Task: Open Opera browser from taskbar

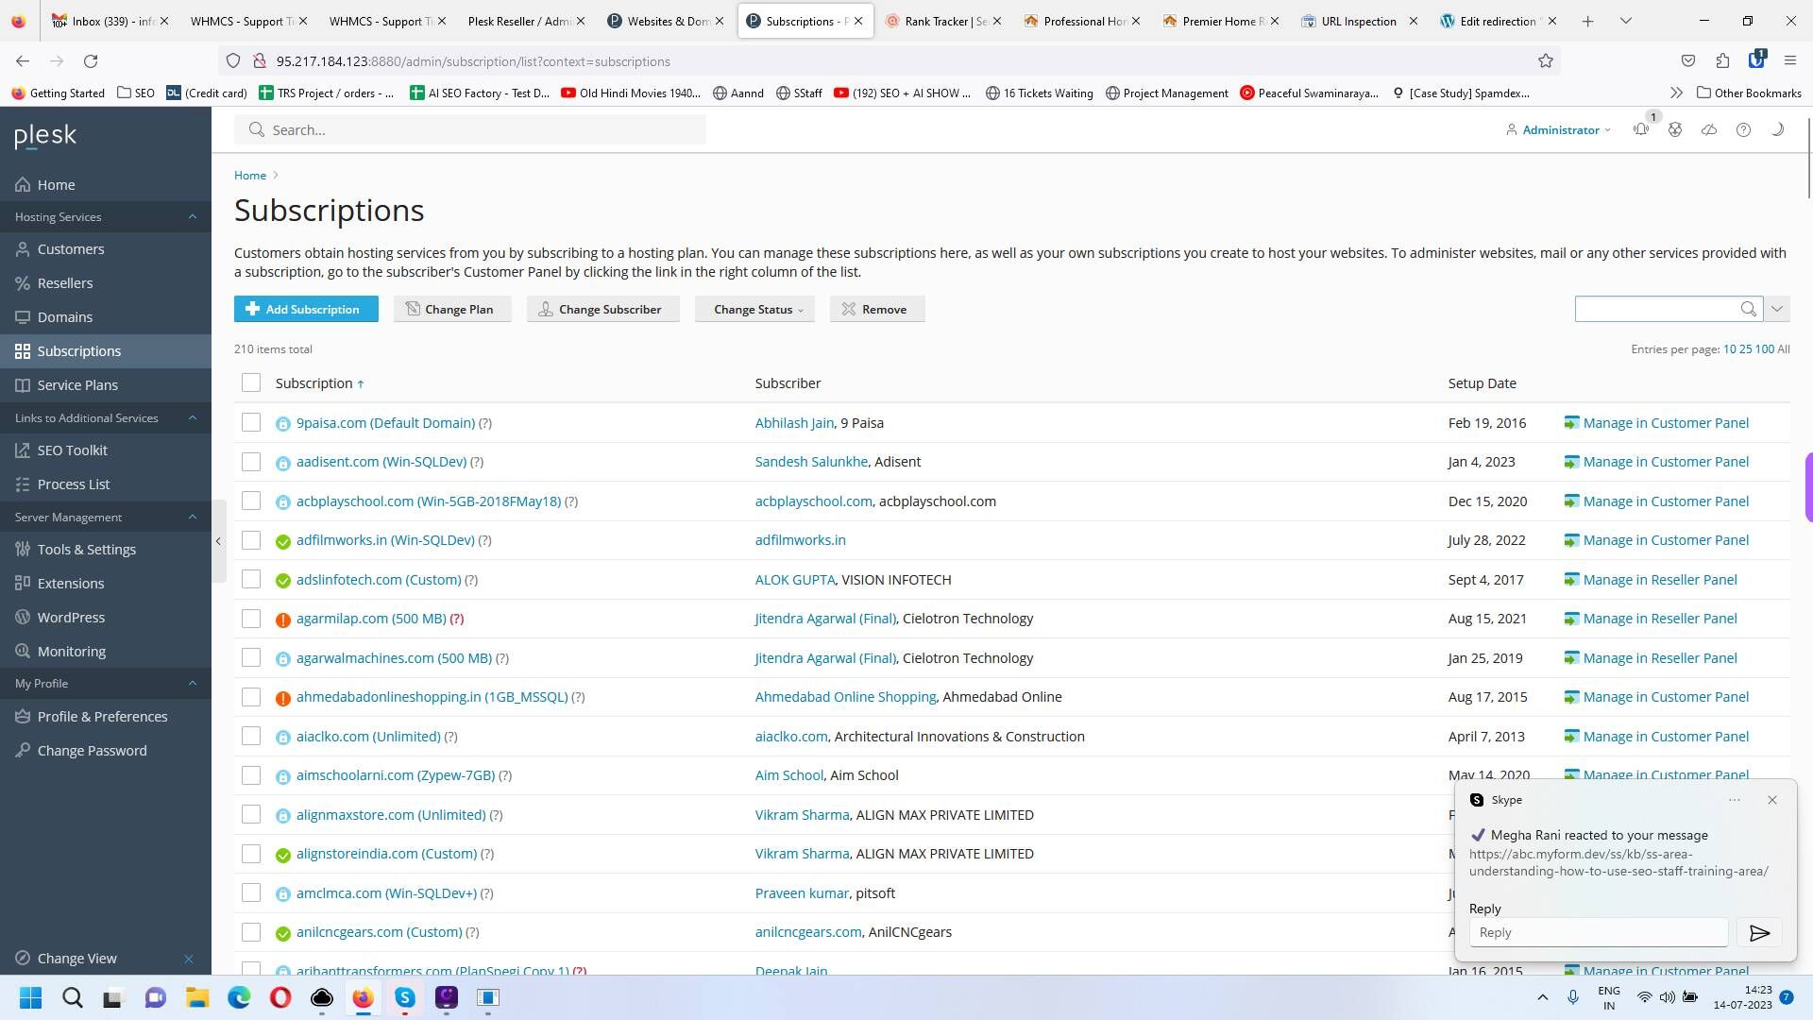Action: [280, 997]
